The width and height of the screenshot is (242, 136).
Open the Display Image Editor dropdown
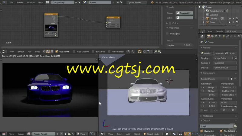tap(223, 58)
